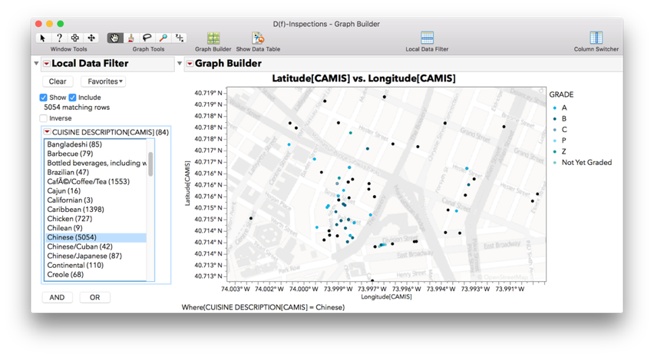Select the selection crosshair tool
Screen dimensions: 654x357
pyautogui.click(x=75, y=38)
